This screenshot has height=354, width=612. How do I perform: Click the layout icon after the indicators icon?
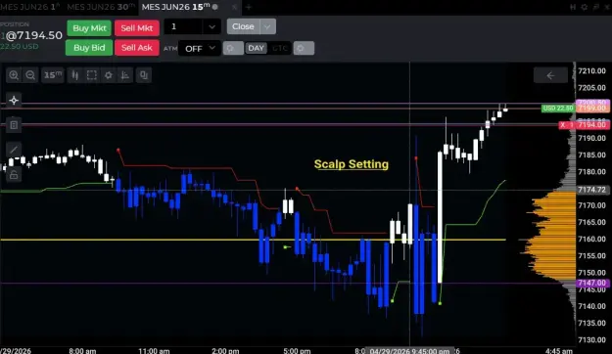pyautogui.click(x=144, y=75)
